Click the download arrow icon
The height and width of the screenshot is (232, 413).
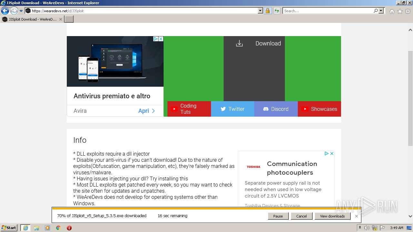(x=239, y=43)
